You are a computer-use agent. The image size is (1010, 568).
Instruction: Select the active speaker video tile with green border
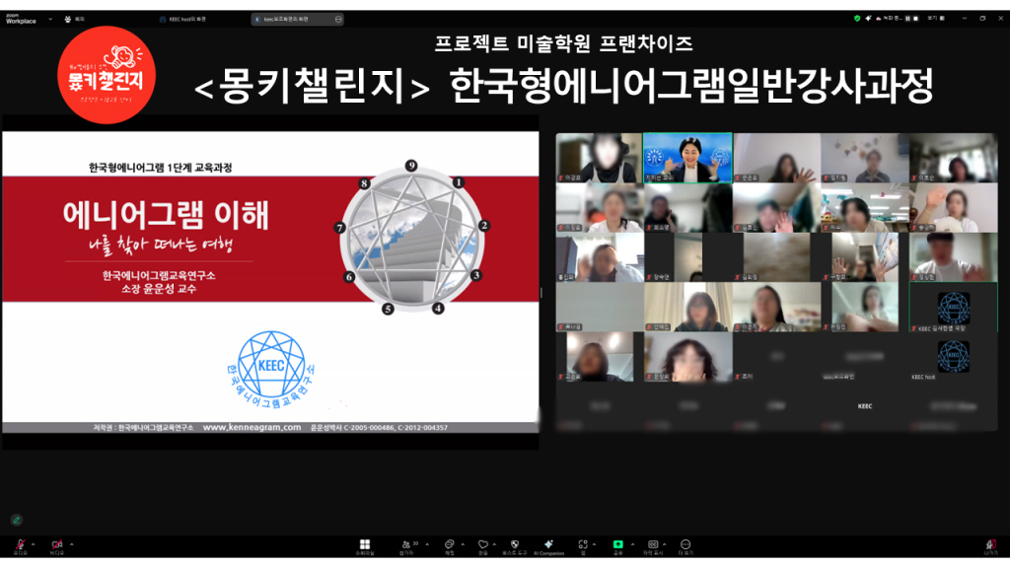click(x=687, y=158)
